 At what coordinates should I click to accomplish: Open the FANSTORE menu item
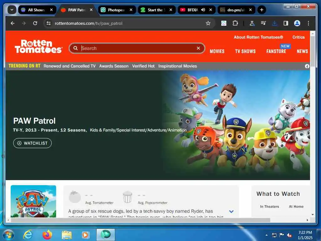(x=276, y=51)
